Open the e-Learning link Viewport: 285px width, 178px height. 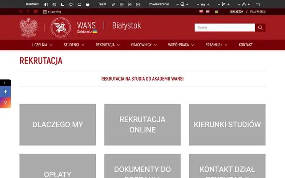click(x=52, y=12)
